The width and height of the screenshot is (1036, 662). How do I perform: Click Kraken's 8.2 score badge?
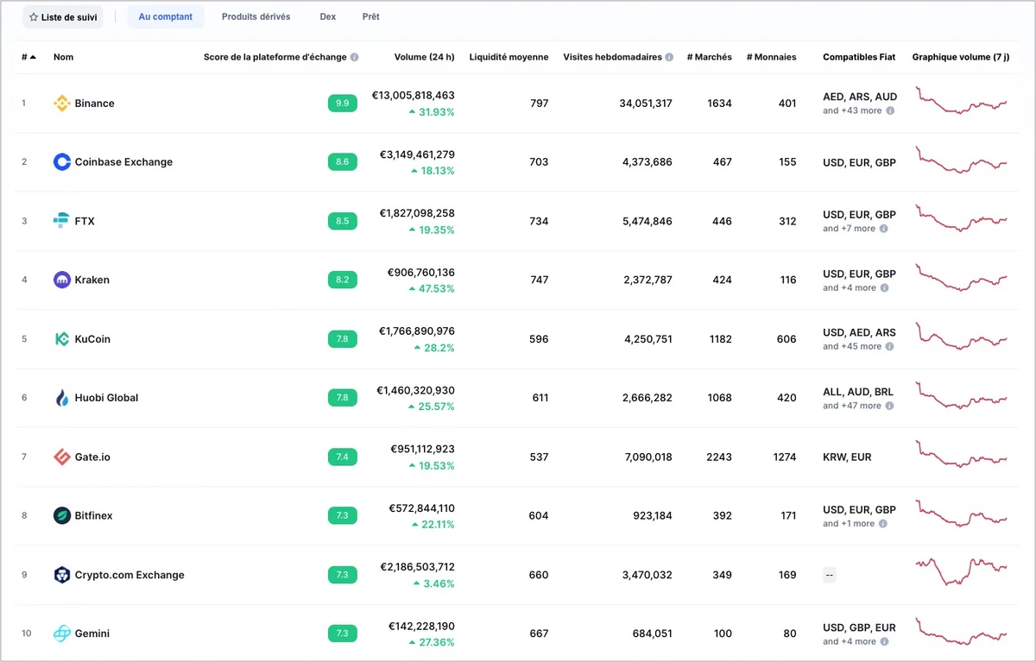point(343,280)
